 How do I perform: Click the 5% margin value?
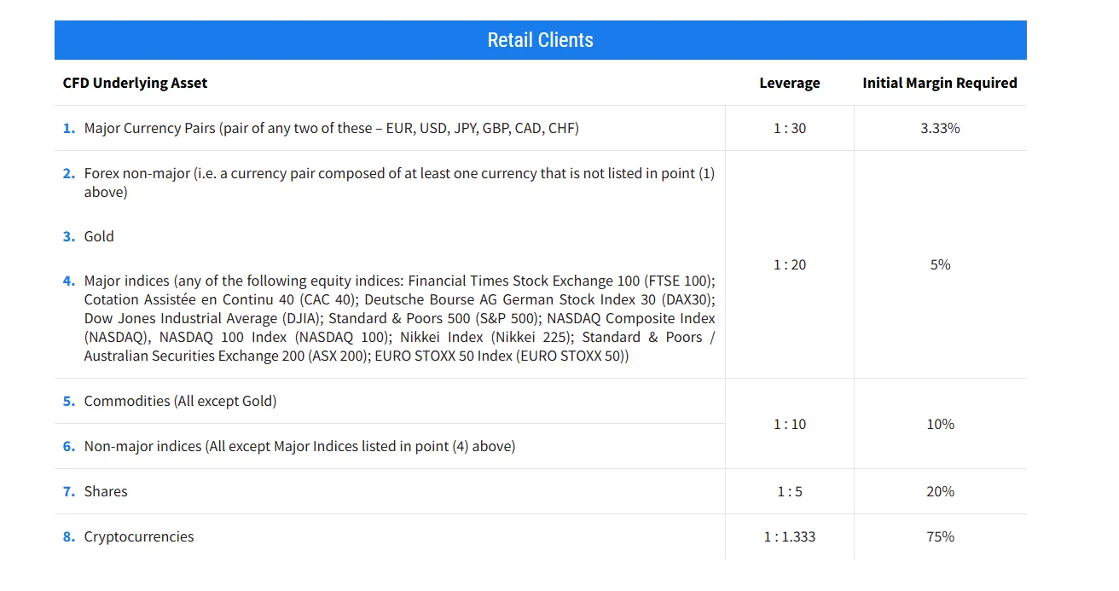tap(940, 264)
